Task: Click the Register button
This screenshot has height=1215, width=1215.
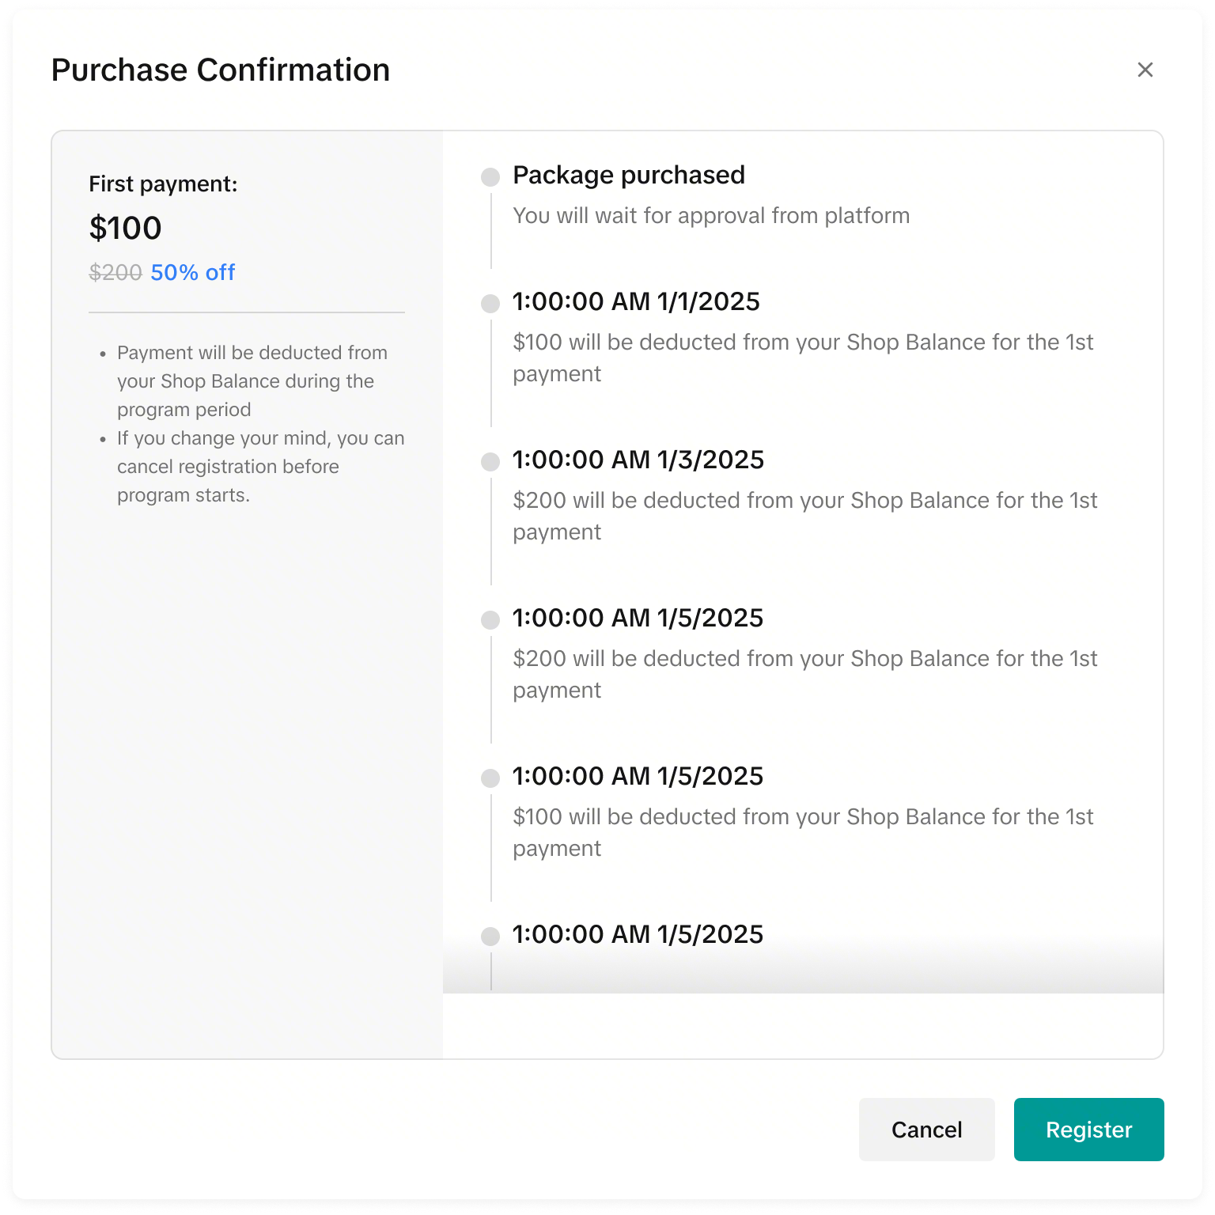Action: point(1088,1129)
